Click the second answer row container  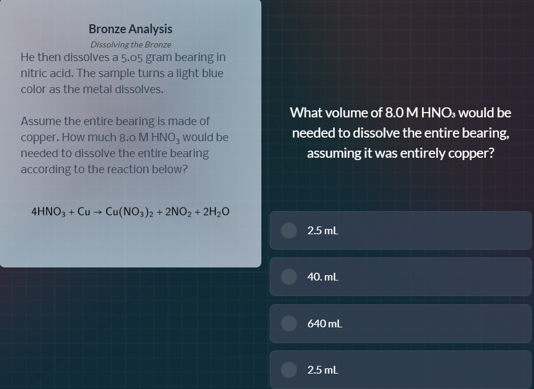400,277
